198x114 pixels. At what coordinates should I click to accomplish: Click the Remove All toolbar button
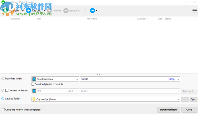click(72, 11)
